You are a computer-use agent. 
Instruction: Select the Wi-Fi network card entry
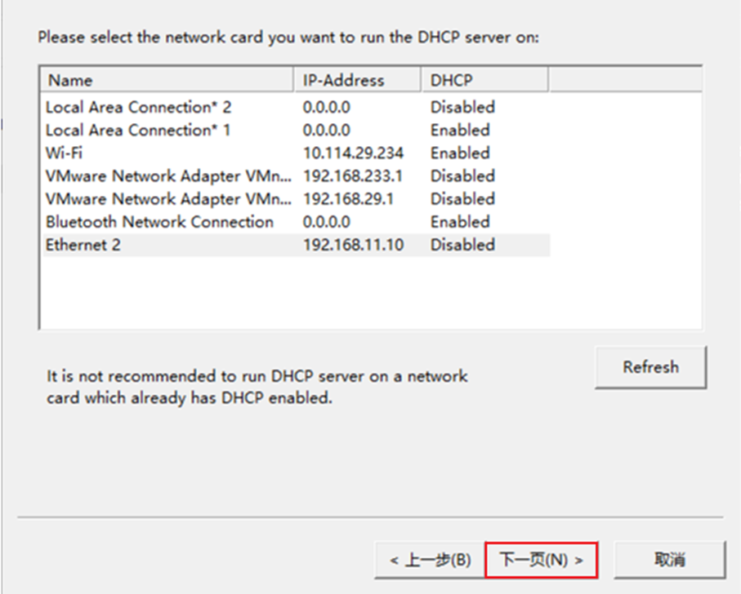coord(297,153)
